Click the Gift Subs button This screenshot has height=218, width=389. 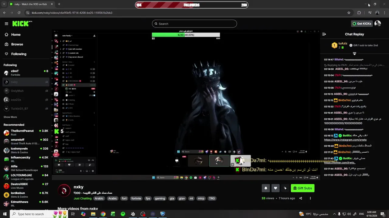(302, 188)
